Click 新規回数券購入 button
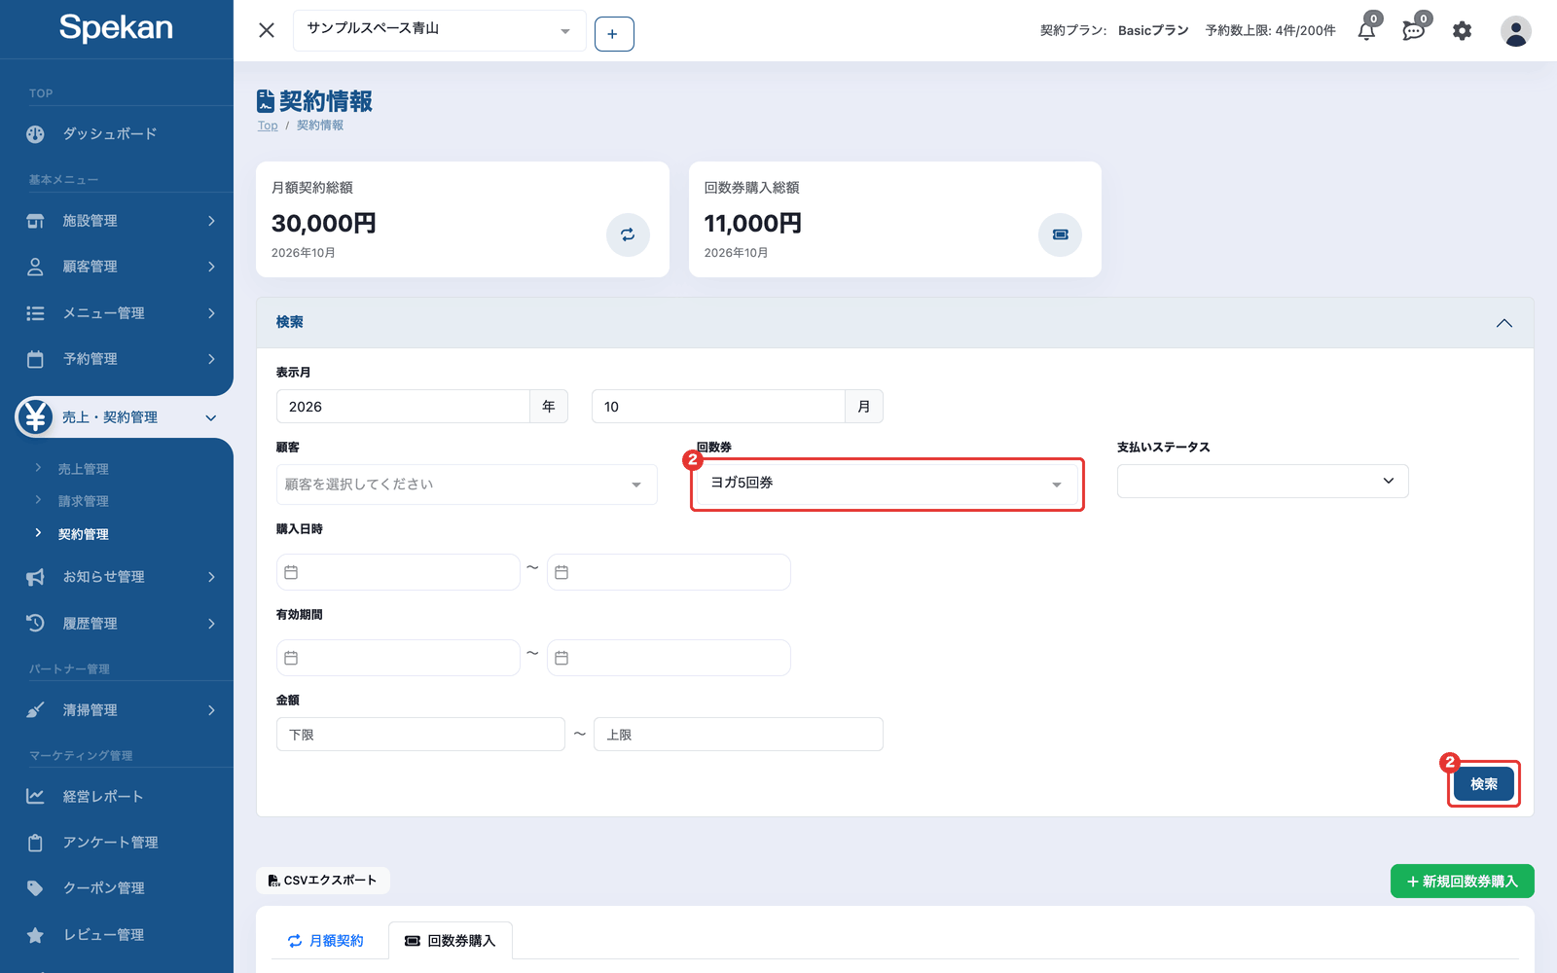Viewport: 1557px width, 973px height. pyautogui.click(x=1462, y=882)
